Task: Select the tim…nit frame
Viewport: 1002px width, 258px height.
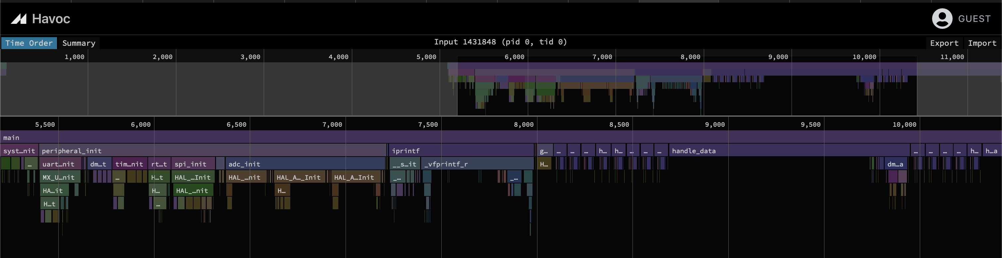Action: [129, 164]
